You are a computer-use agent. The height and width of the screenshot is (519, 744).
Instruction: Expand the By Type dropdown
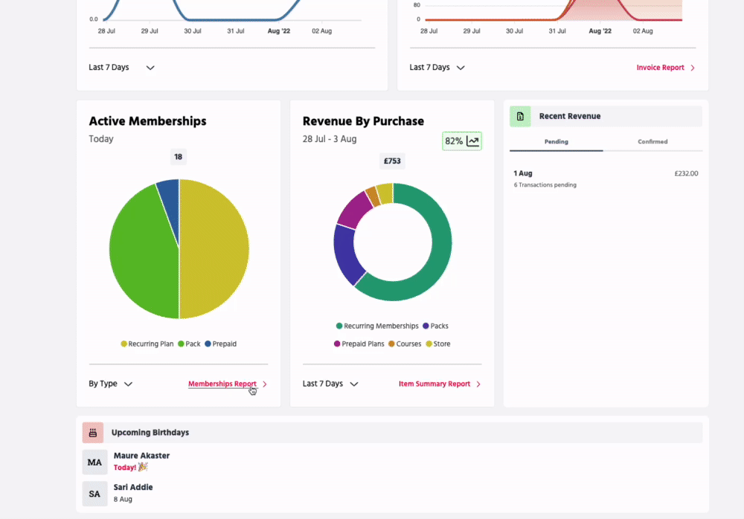point(110,384)
